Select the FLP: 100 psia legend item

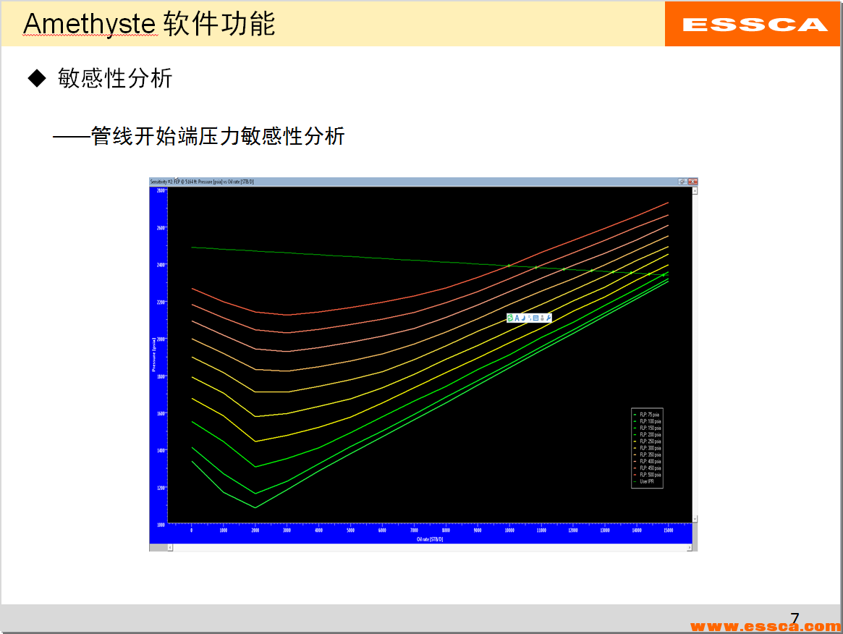tap(651, 421)
